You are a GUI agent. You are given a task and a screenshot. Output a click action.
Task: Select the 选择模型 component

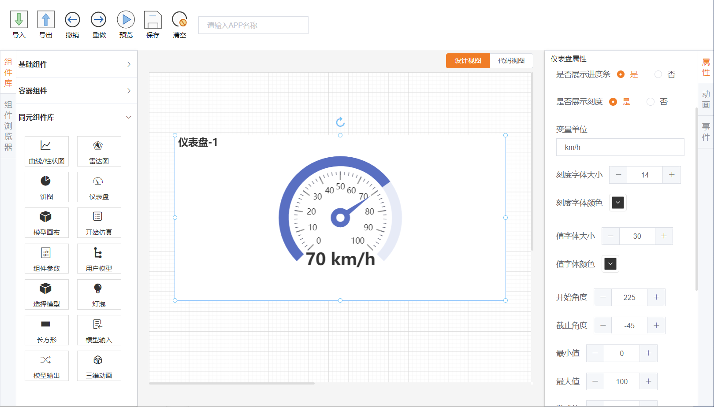[x=47, y=294]
